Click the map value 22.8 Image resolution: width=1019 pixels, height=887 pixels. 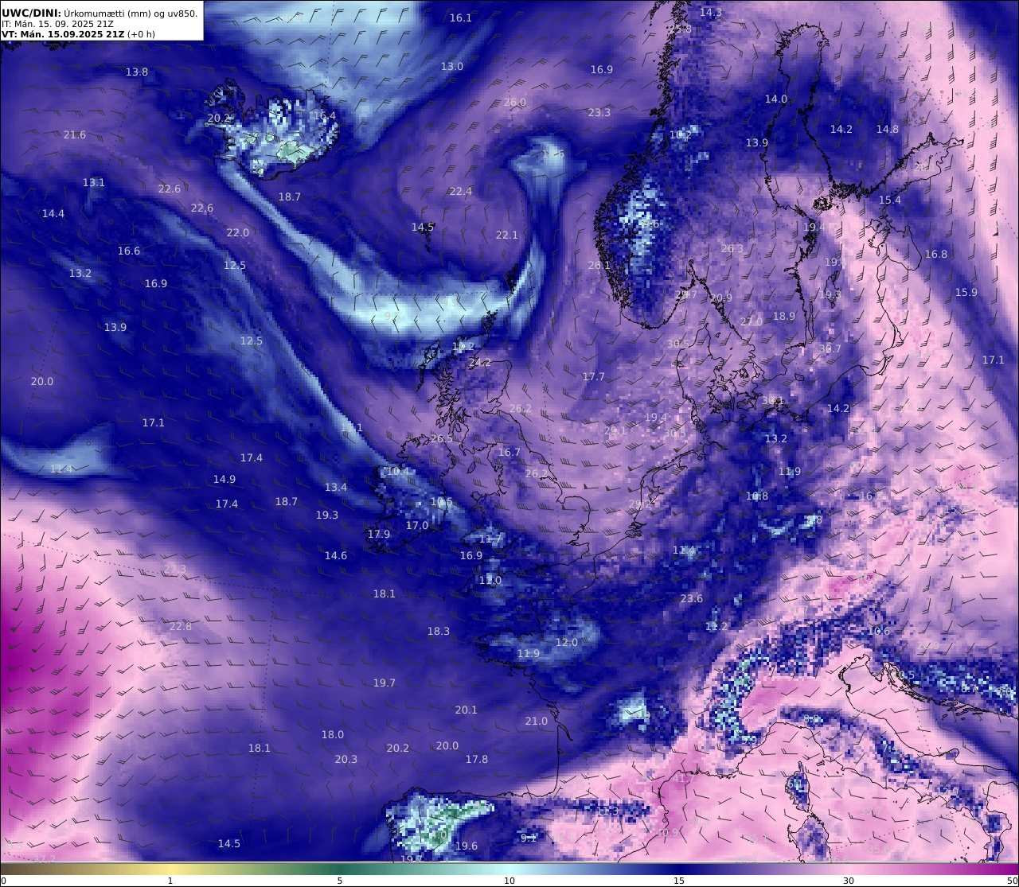pyautogui.click(x=181, y=626)
